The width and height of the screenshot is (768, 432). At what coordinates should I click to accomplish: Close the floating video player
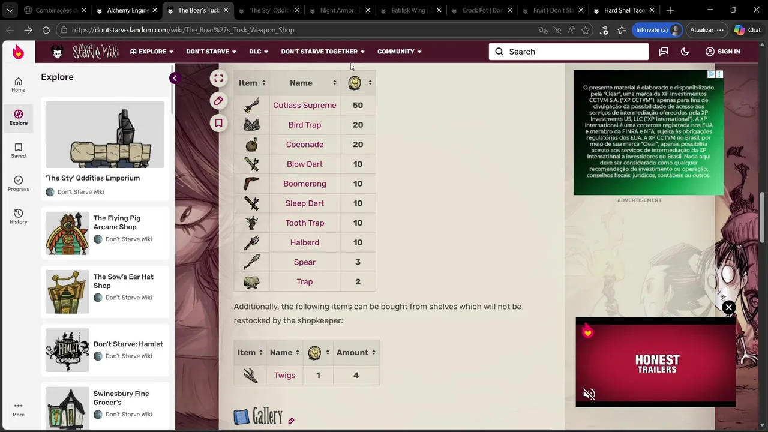pyautogui.click(x=728, y=308)
